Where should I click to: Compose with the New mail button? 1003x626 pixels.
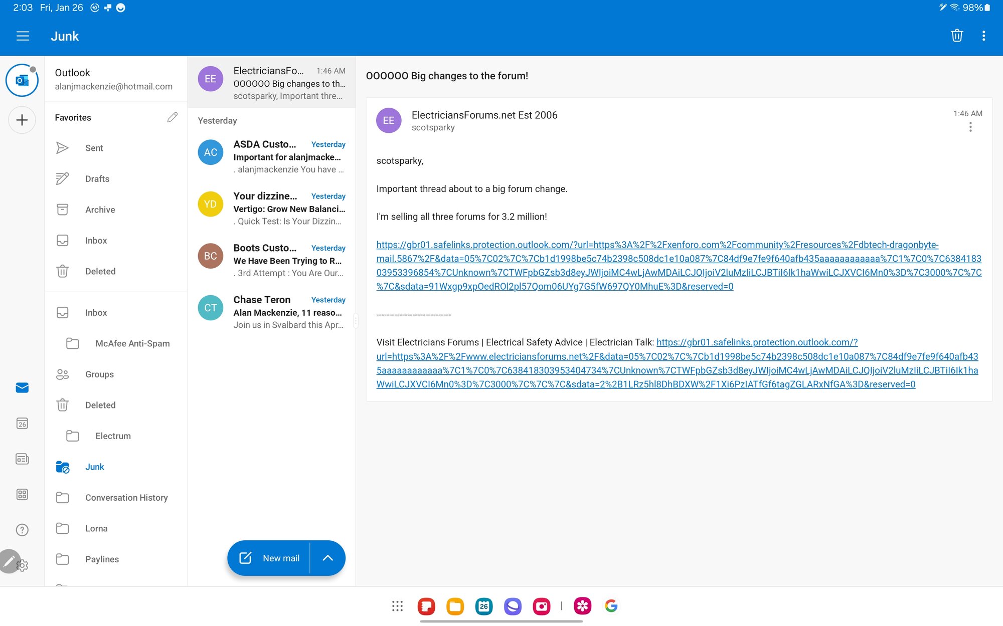coord(269,558)
